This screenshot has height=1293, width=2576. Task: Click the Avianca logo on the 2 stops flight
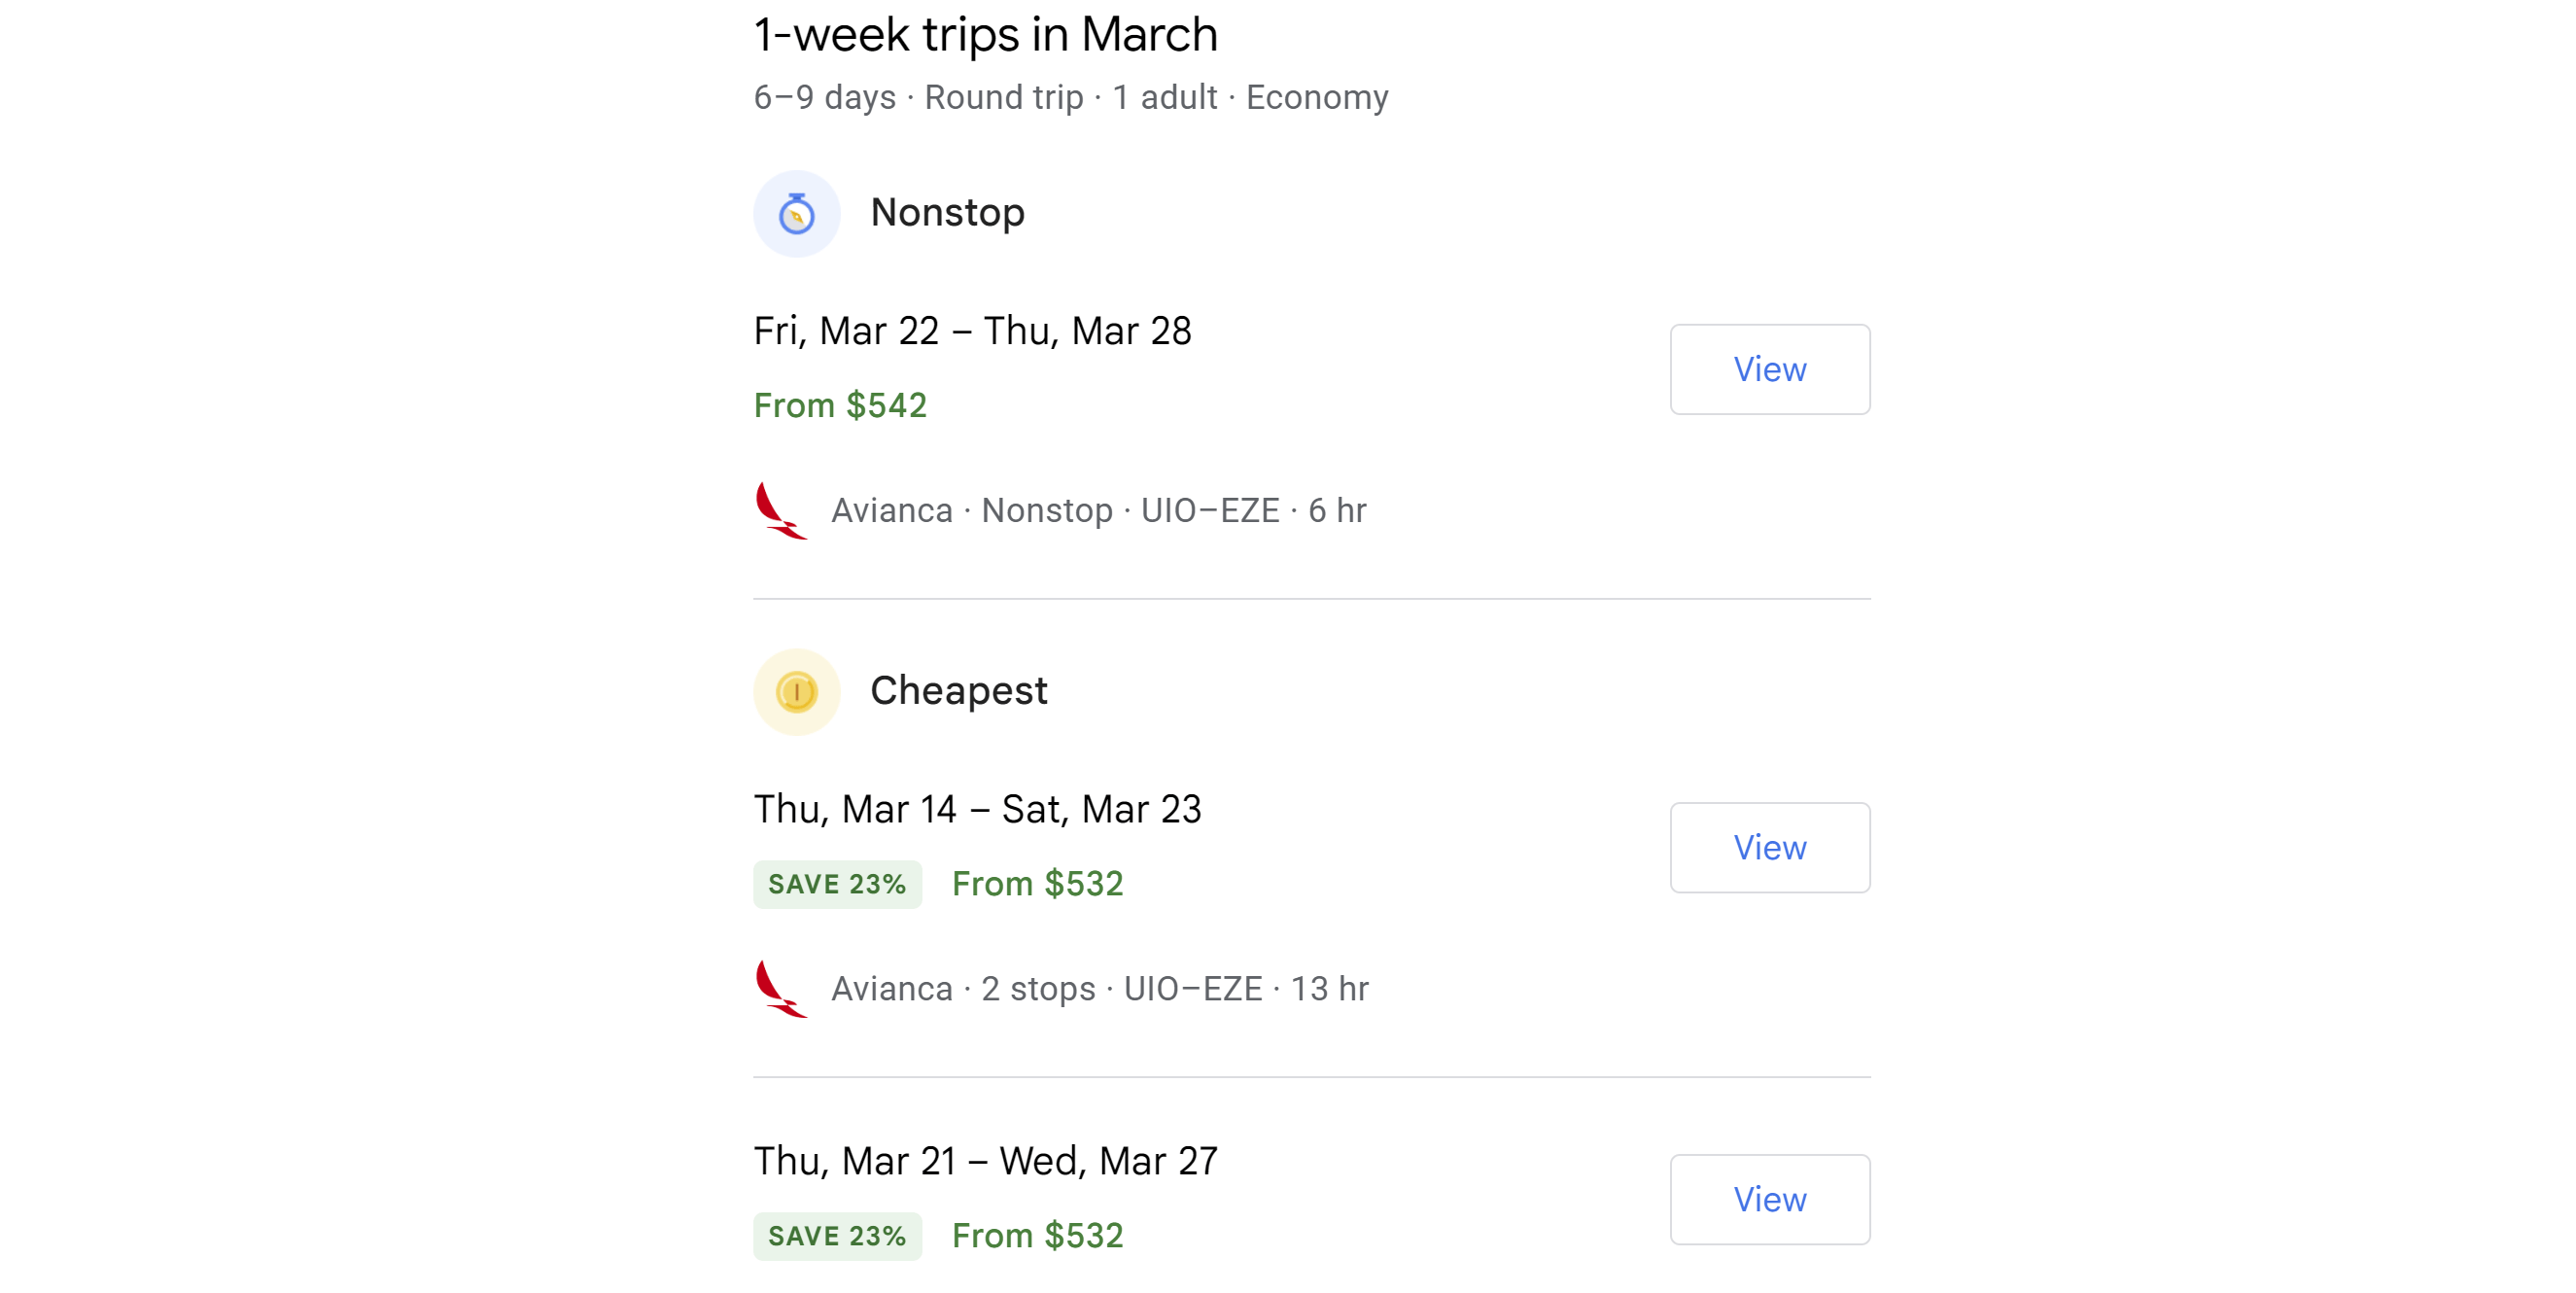coord(780,988)
